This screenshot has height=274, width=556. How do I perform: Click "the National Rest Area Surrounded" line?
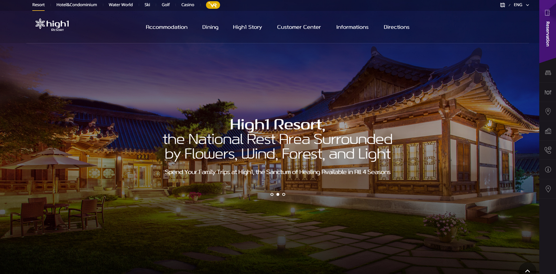278,139
